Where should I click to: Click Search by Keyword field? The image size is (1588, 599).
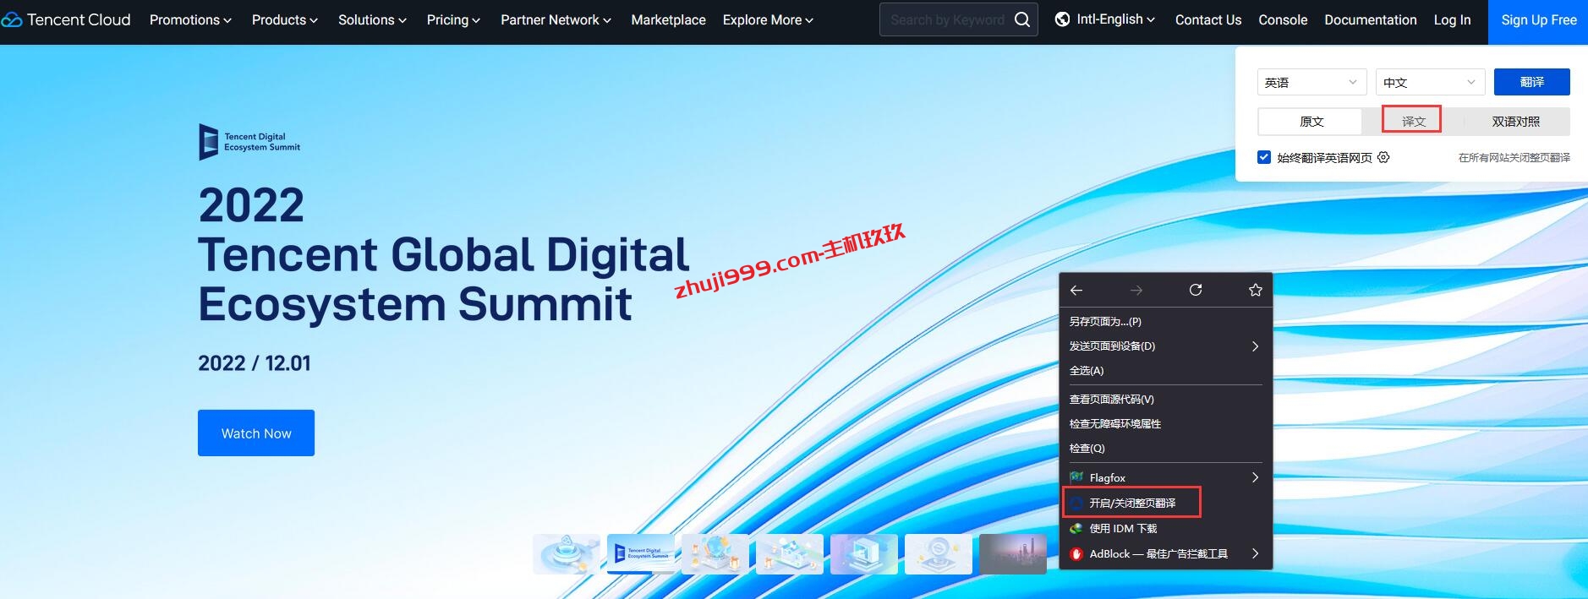947,19
